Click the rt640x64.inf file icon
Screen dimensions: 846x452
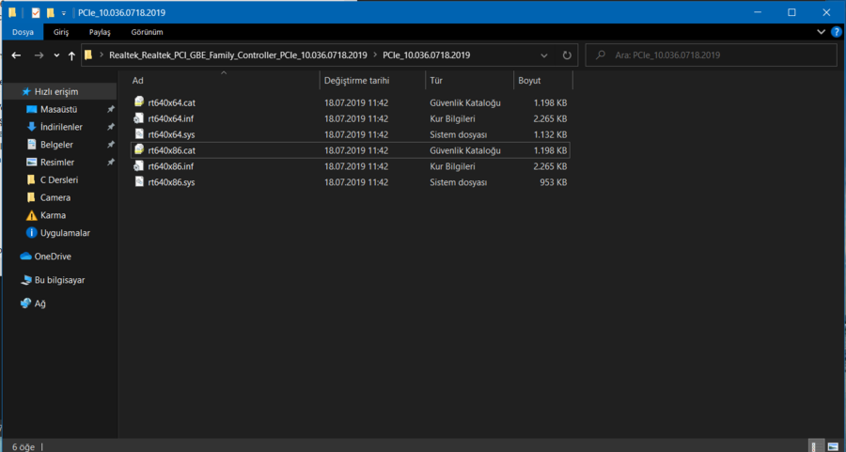pyautogui.click(x=139, y=118)
